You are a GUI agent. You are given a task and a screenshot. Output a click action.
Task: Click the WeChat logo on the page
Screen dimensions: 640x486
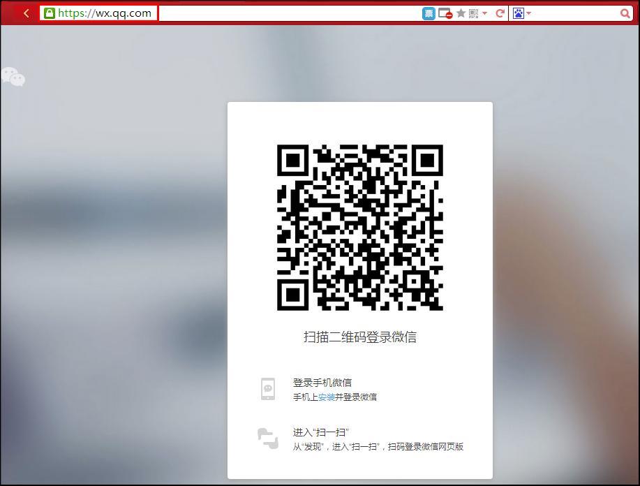(13, 77)
